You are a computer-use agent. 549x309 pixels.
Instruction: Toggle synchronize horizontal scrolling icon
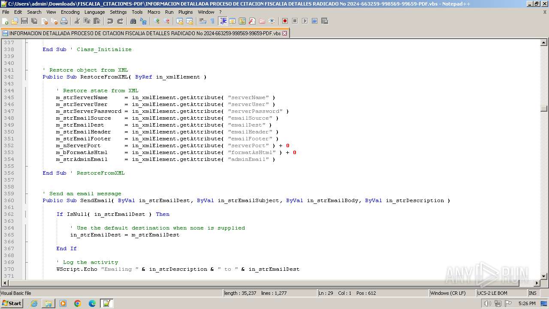pyautogui.click(x=190, y=21)
